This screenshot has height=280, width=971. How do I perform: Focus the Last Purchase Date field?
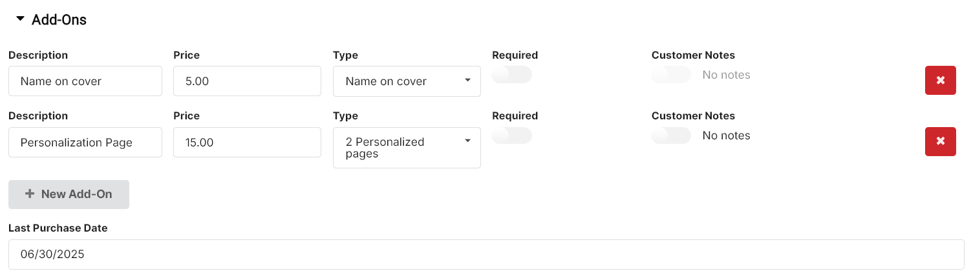point(486,255)
